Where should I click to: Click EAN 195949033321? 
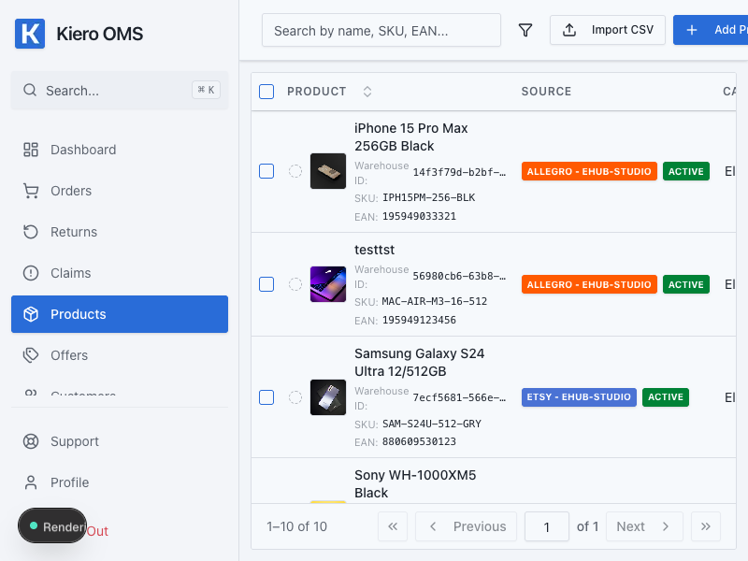(419, 216)
